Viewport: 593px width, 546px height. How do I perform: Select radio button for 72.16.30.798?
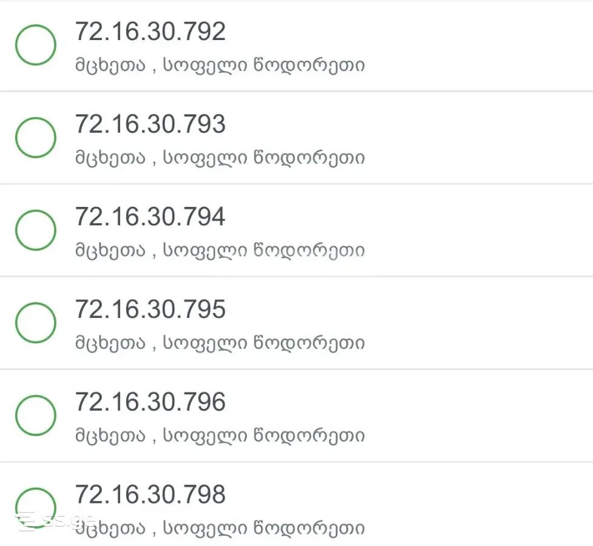(36, 508)
